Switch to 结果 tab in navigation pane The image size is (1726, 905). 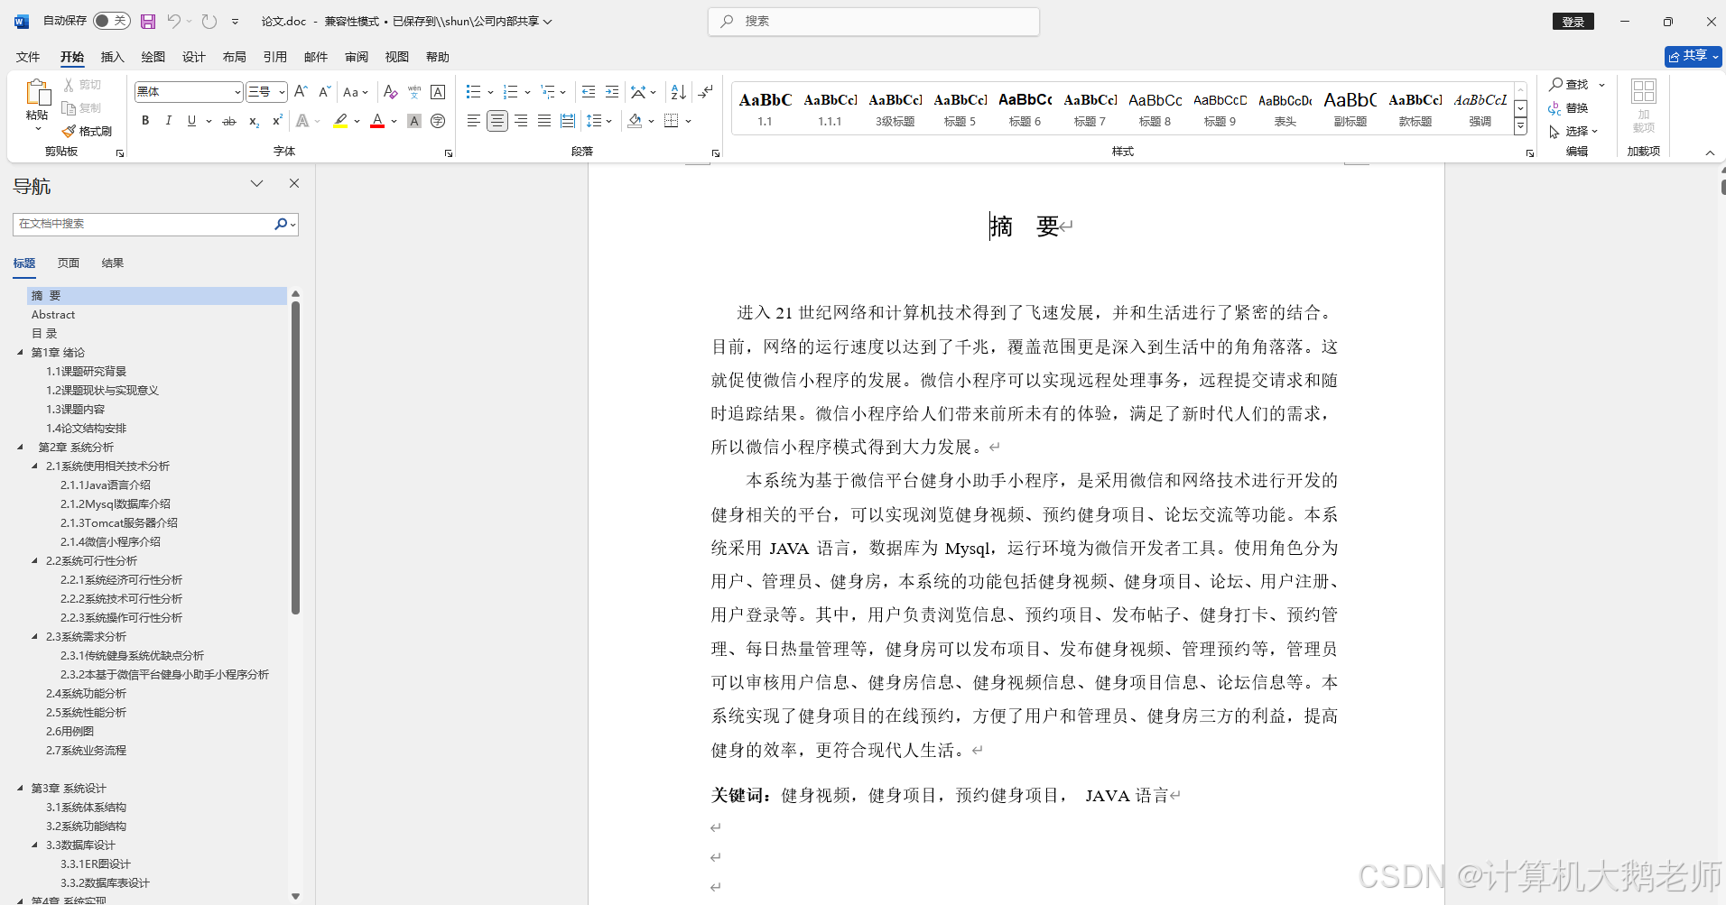113,263
